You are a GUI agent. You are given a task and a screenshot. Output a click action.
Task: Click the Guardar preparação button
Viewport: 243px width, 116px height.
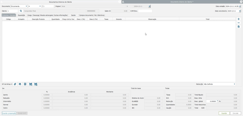(x=9, y=113)
